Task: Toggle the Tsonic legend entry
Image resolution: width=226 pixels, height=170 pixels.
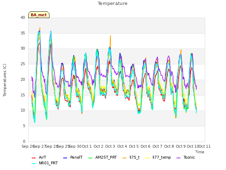Action: (186, 157)
